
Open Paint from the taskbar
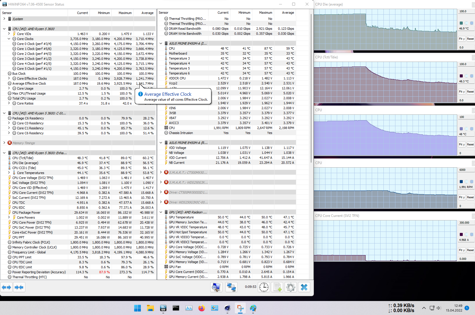[x=253, y=308]
